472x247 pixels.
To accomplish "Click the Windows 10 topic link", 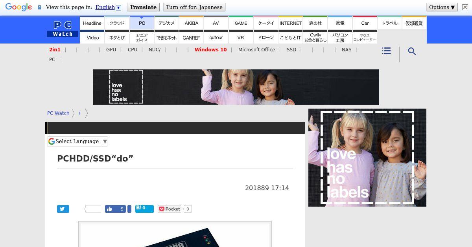I will click(x=210, y=50).
